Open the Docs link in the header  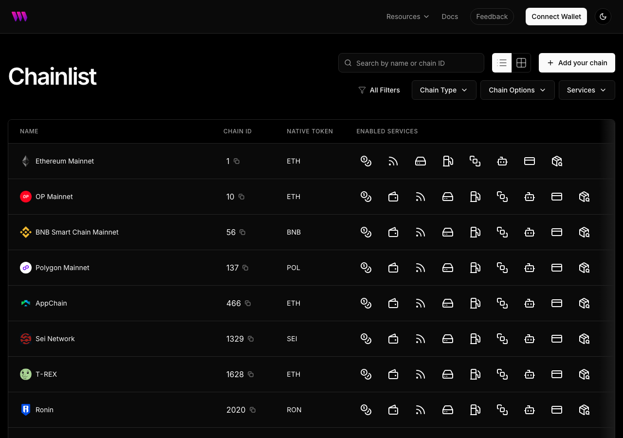[x=450, y=17]
